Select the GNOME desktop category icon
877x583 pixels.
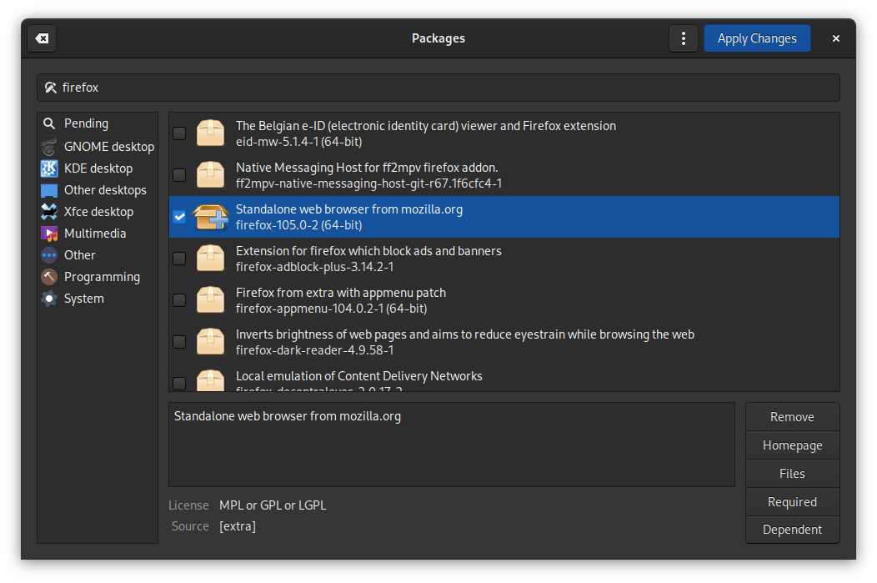point(49,147)
